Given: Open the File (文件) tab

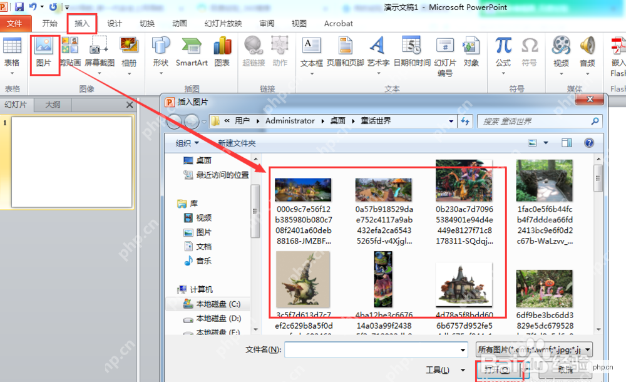Looking at the screenshot, I should point(15,24).
